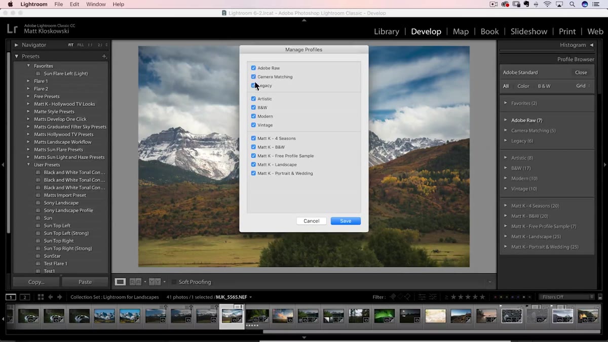Collapse the Favorites preset folder

28,66
